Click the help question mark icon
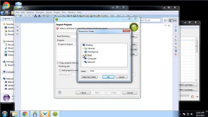 tap(59, 92)
